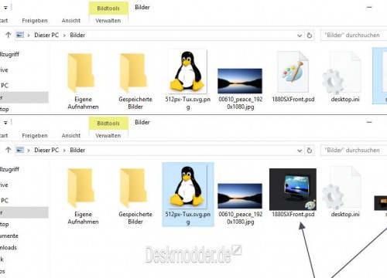Open Freigeben tab in lower window

click(35, 136)
